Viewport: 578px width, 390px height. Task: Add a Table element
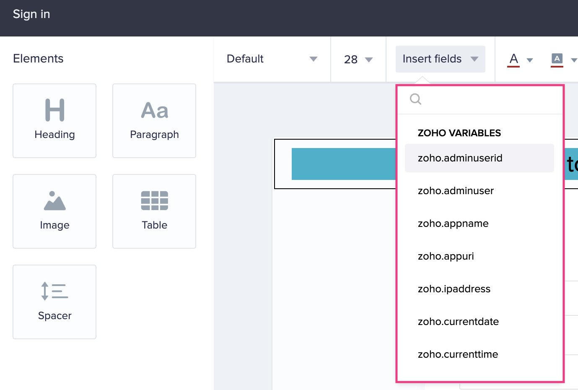154,211
